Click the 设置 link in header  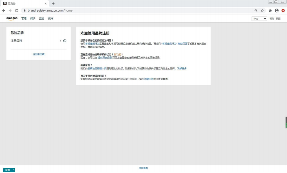[x=278, y=19]
